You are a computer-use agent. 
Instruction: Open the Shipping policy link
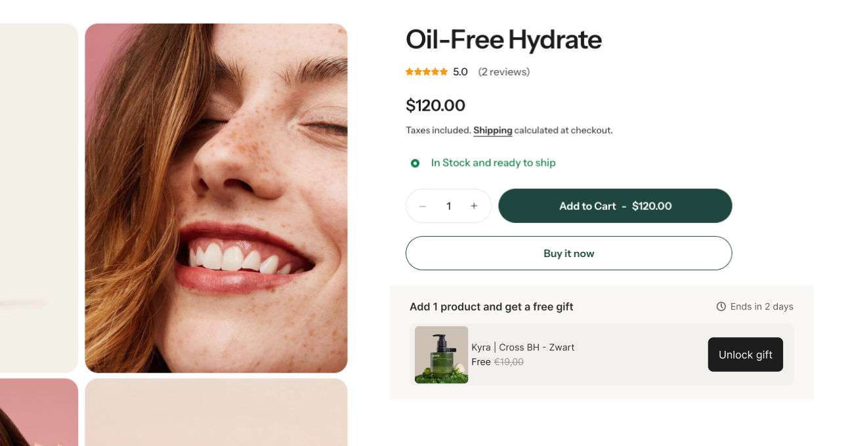click(x=492, y=131)
